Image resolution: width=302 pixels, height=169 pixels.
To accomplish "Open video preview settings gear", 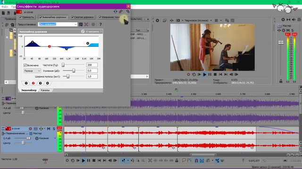I will (x=157, y=20).
